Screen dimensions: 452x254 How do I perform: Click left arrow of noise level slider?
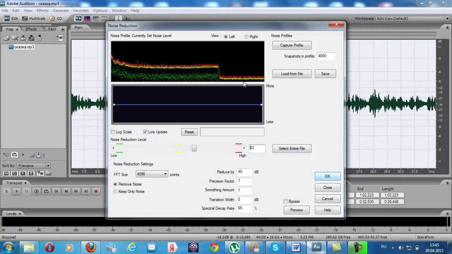click(113, 148)
